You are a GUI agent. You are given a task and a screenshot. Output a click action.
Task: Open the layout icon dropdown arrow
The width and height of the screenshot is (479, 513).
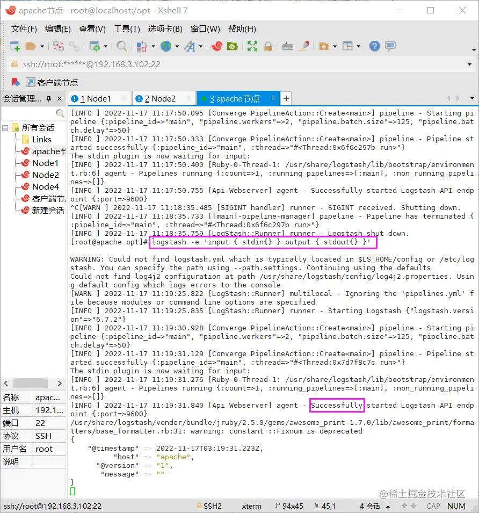click(x=358, y=46)
